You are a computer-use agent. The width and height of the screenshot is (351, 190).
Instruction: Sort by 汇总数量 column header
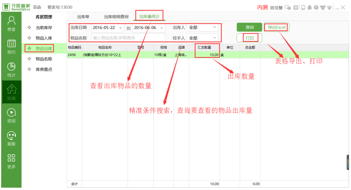coord(204,47)
